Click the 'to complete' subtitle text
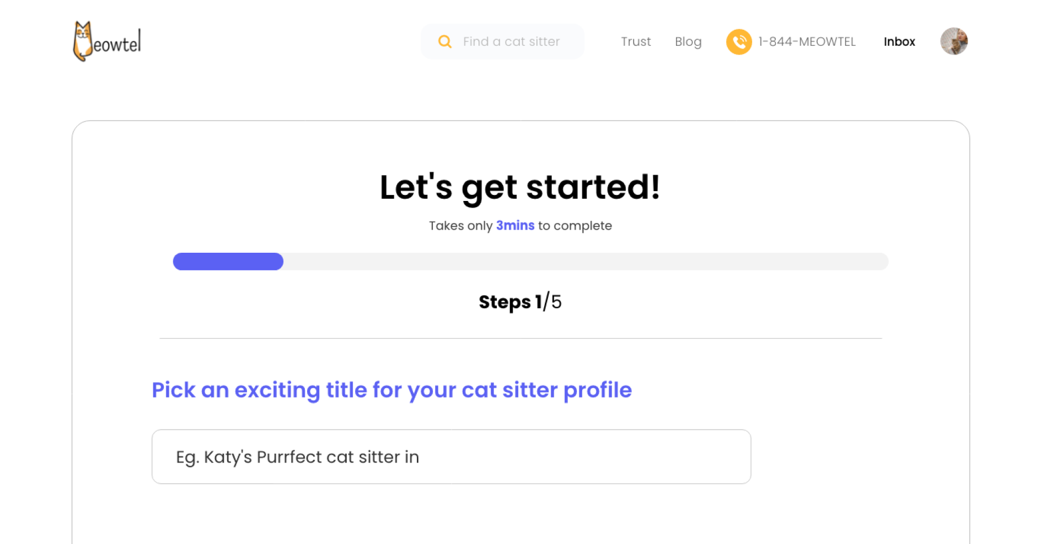This screenshot has height=544, width=1041. click(x=575, y=226)
